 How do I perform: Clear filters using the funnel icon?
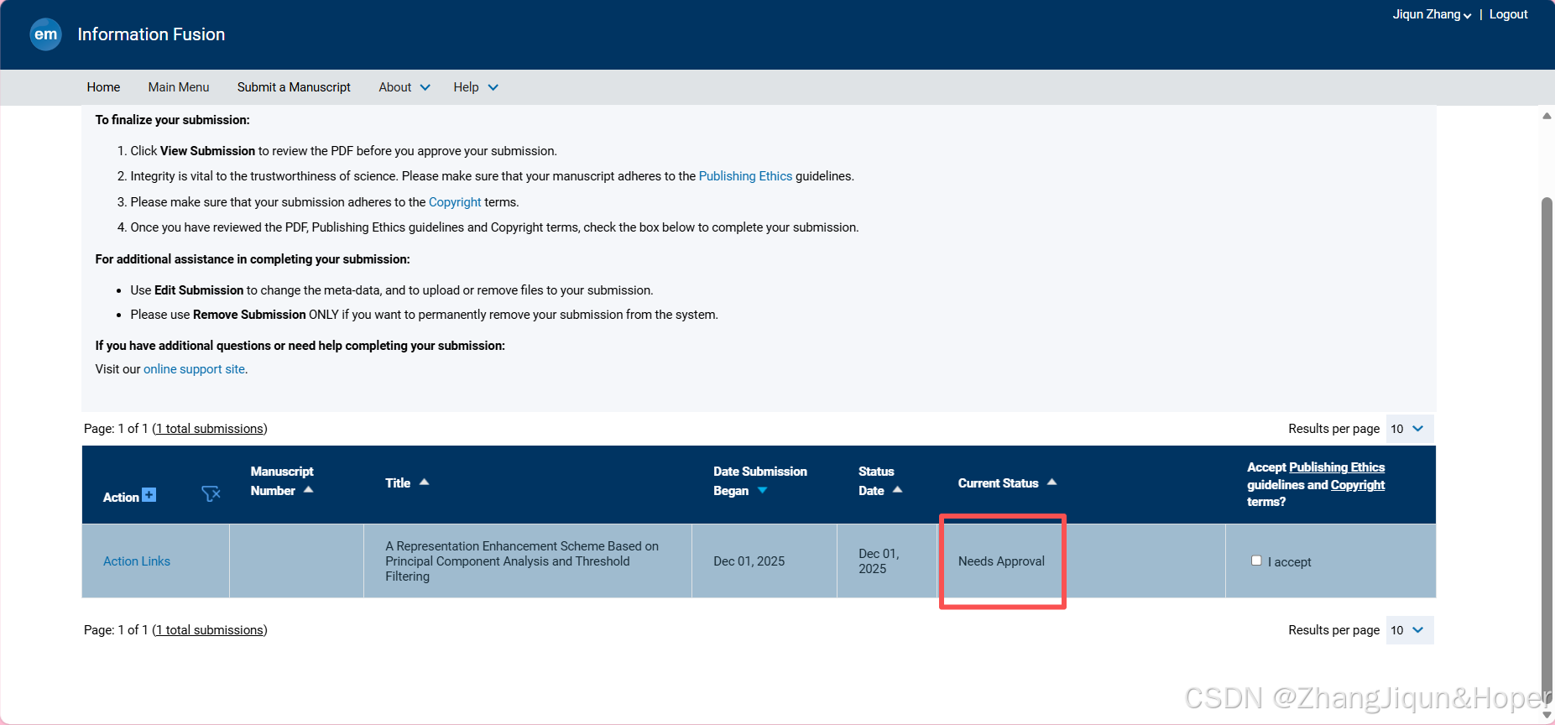click(x=211, y=493)
